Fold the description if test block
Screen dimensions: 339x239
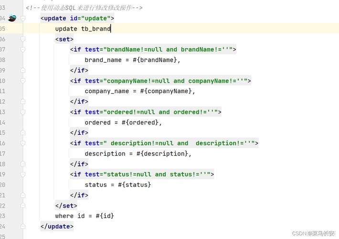coord(23,143)
